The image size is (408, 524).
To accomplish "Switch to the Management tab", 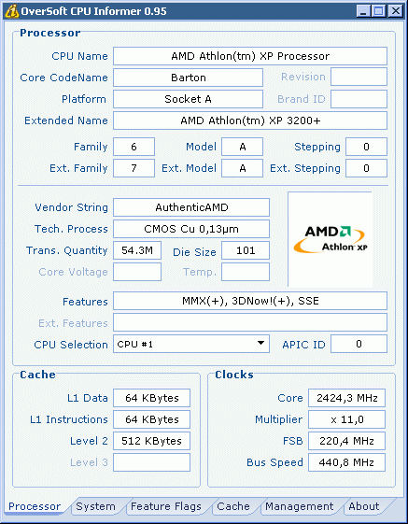I will click(300, 506).
